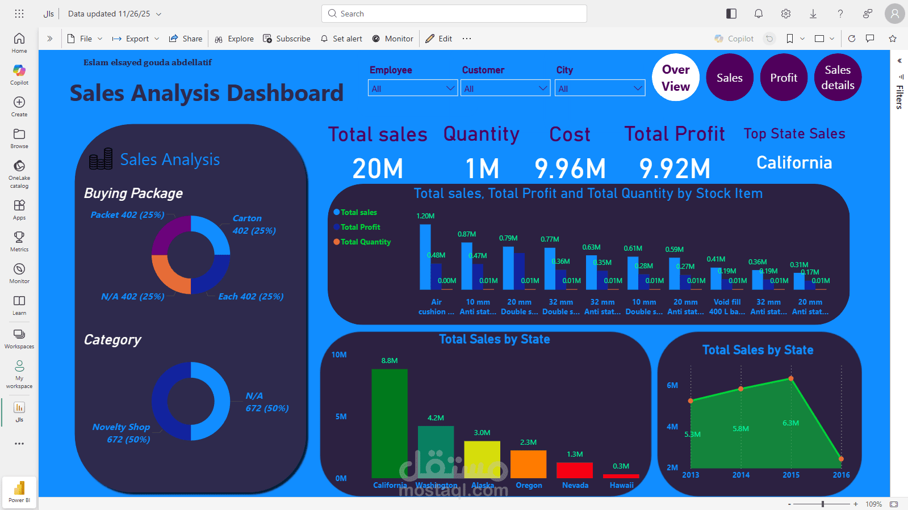Toggle the Total sales legend item

[355, 212]
